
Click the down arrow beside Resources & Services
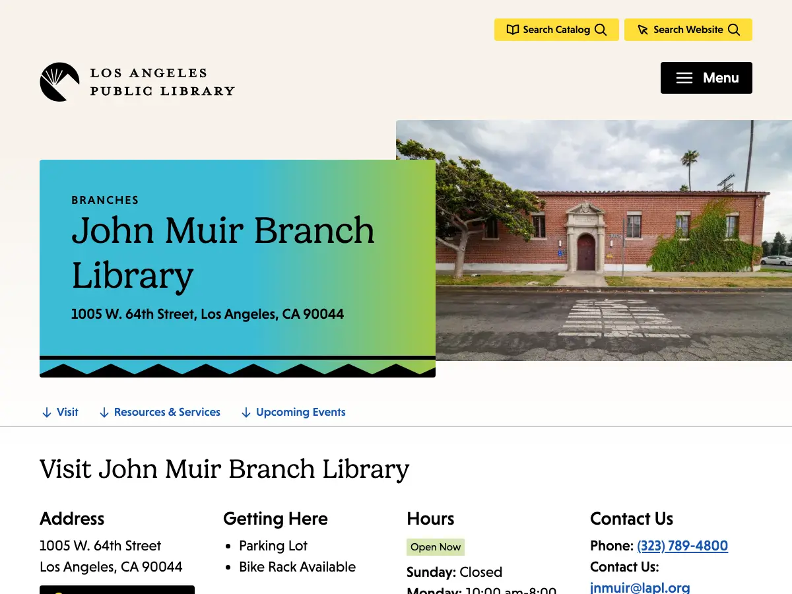104,412
